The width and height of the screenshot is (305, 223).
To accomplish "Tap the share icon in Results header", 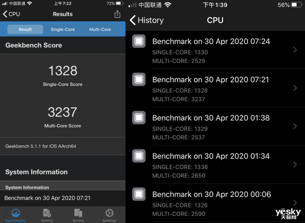I will (117, 14).
